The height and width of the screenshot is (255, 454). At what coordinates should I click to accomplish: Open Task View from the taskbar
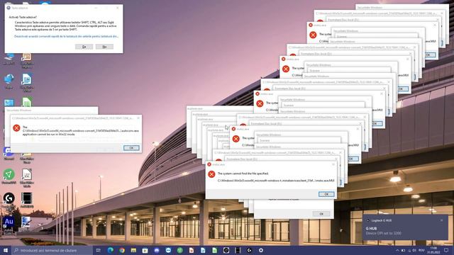click(x=99, y=250)
